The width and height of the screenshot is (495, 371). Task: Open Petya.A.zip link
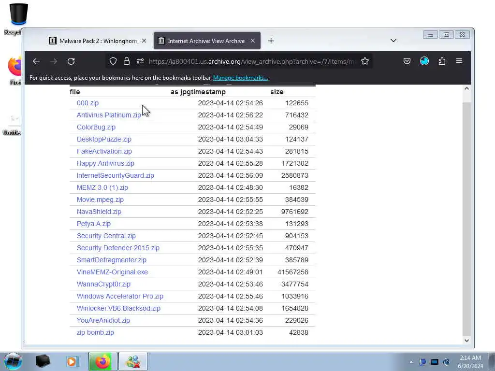click(x=93, y=224)
